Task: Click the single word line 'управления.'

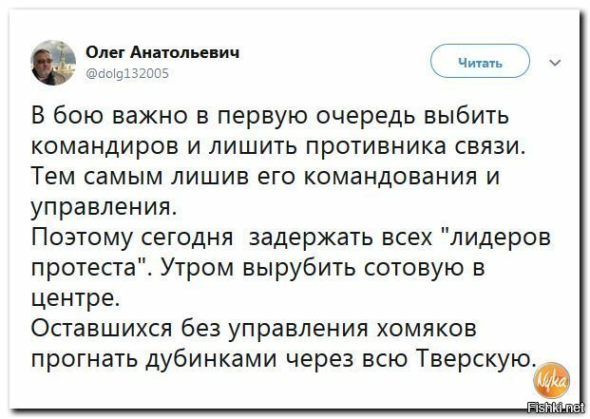Action: (x=104, y=208)
